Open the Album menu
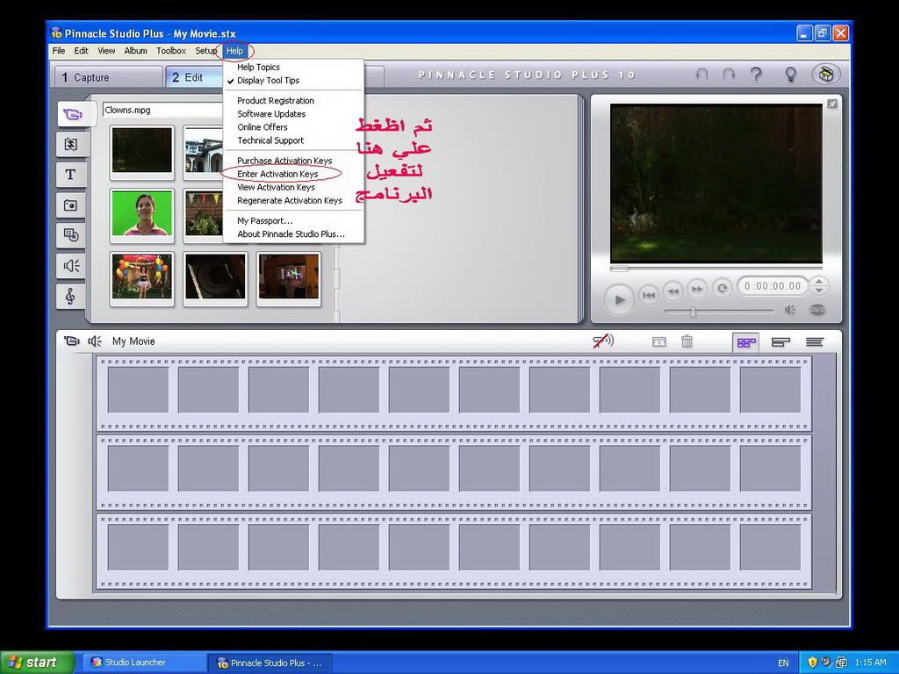899x674 pixels. tap(135, 50)
